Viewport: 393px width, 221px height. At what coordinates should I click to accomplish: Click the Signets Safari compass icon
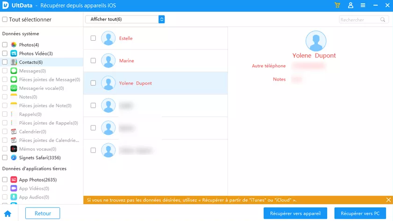pyautogui.click(x=14, y=158)
